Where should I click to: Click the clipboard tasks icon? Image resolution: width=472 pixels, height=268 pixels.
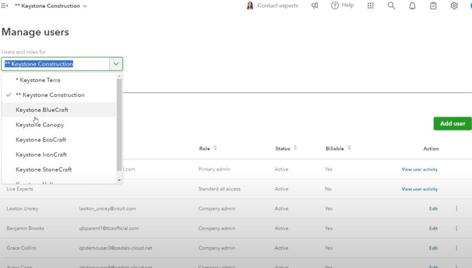pyautogui.click(x=433, y=6)
